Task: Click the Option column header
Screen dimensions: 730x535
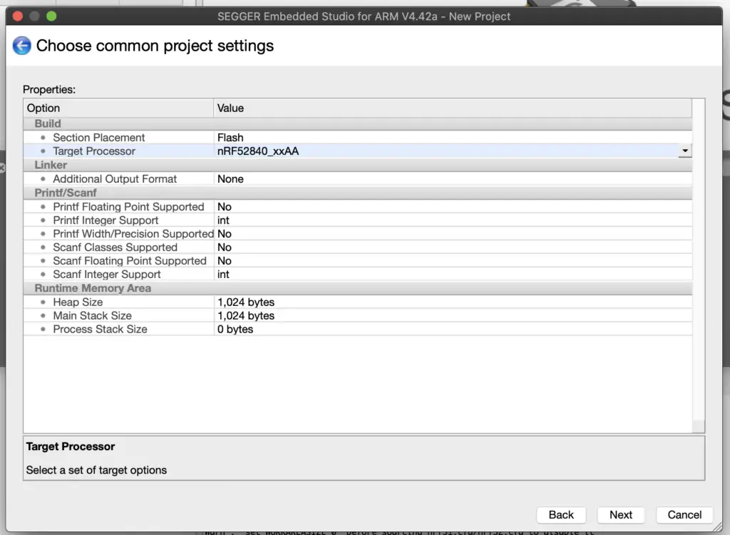Action: pyautogui.click(x=119, y=108)
